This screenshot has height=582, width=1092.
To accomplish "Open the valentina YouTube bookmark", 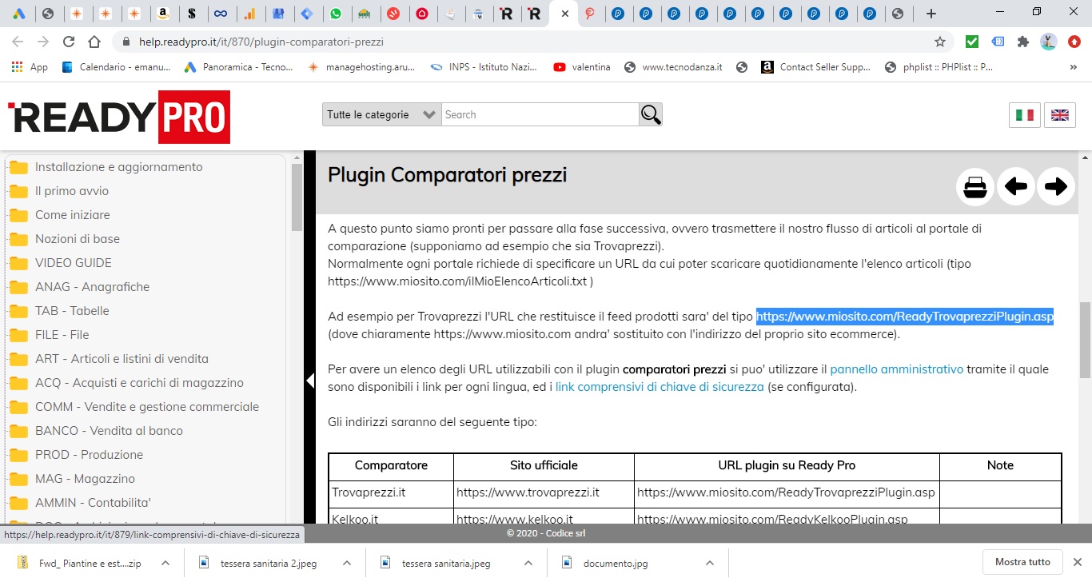I will pyautogui.click(x=582, y=67).
